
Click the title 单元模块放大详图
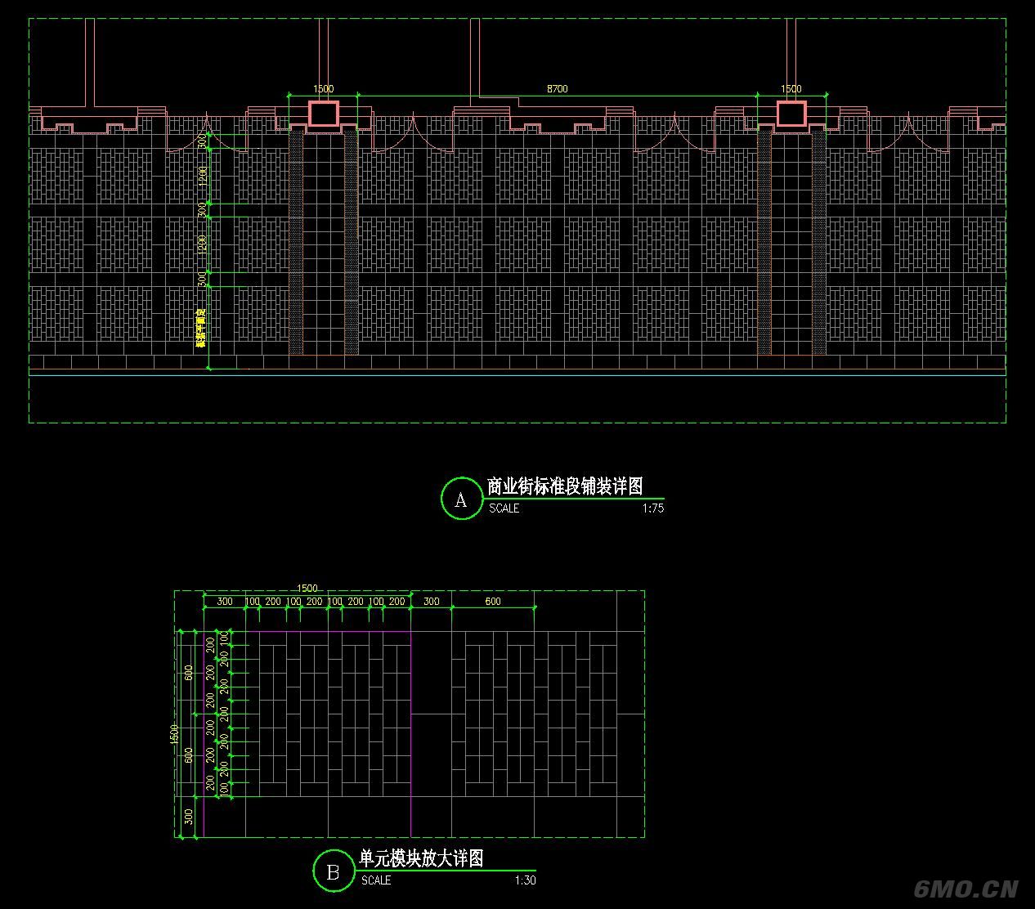pos(422,858)
